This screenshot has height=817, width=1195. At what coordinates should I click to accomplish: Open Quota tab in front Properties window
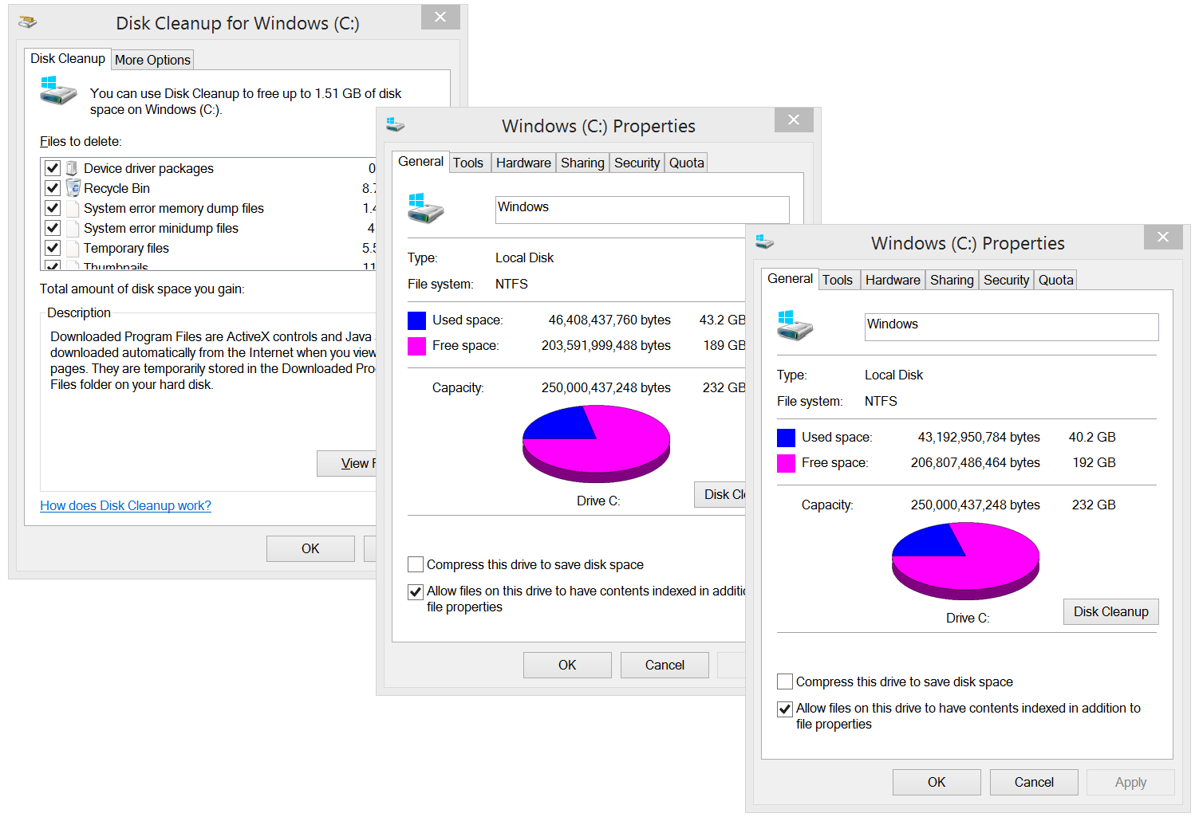tap(1055, 280)
